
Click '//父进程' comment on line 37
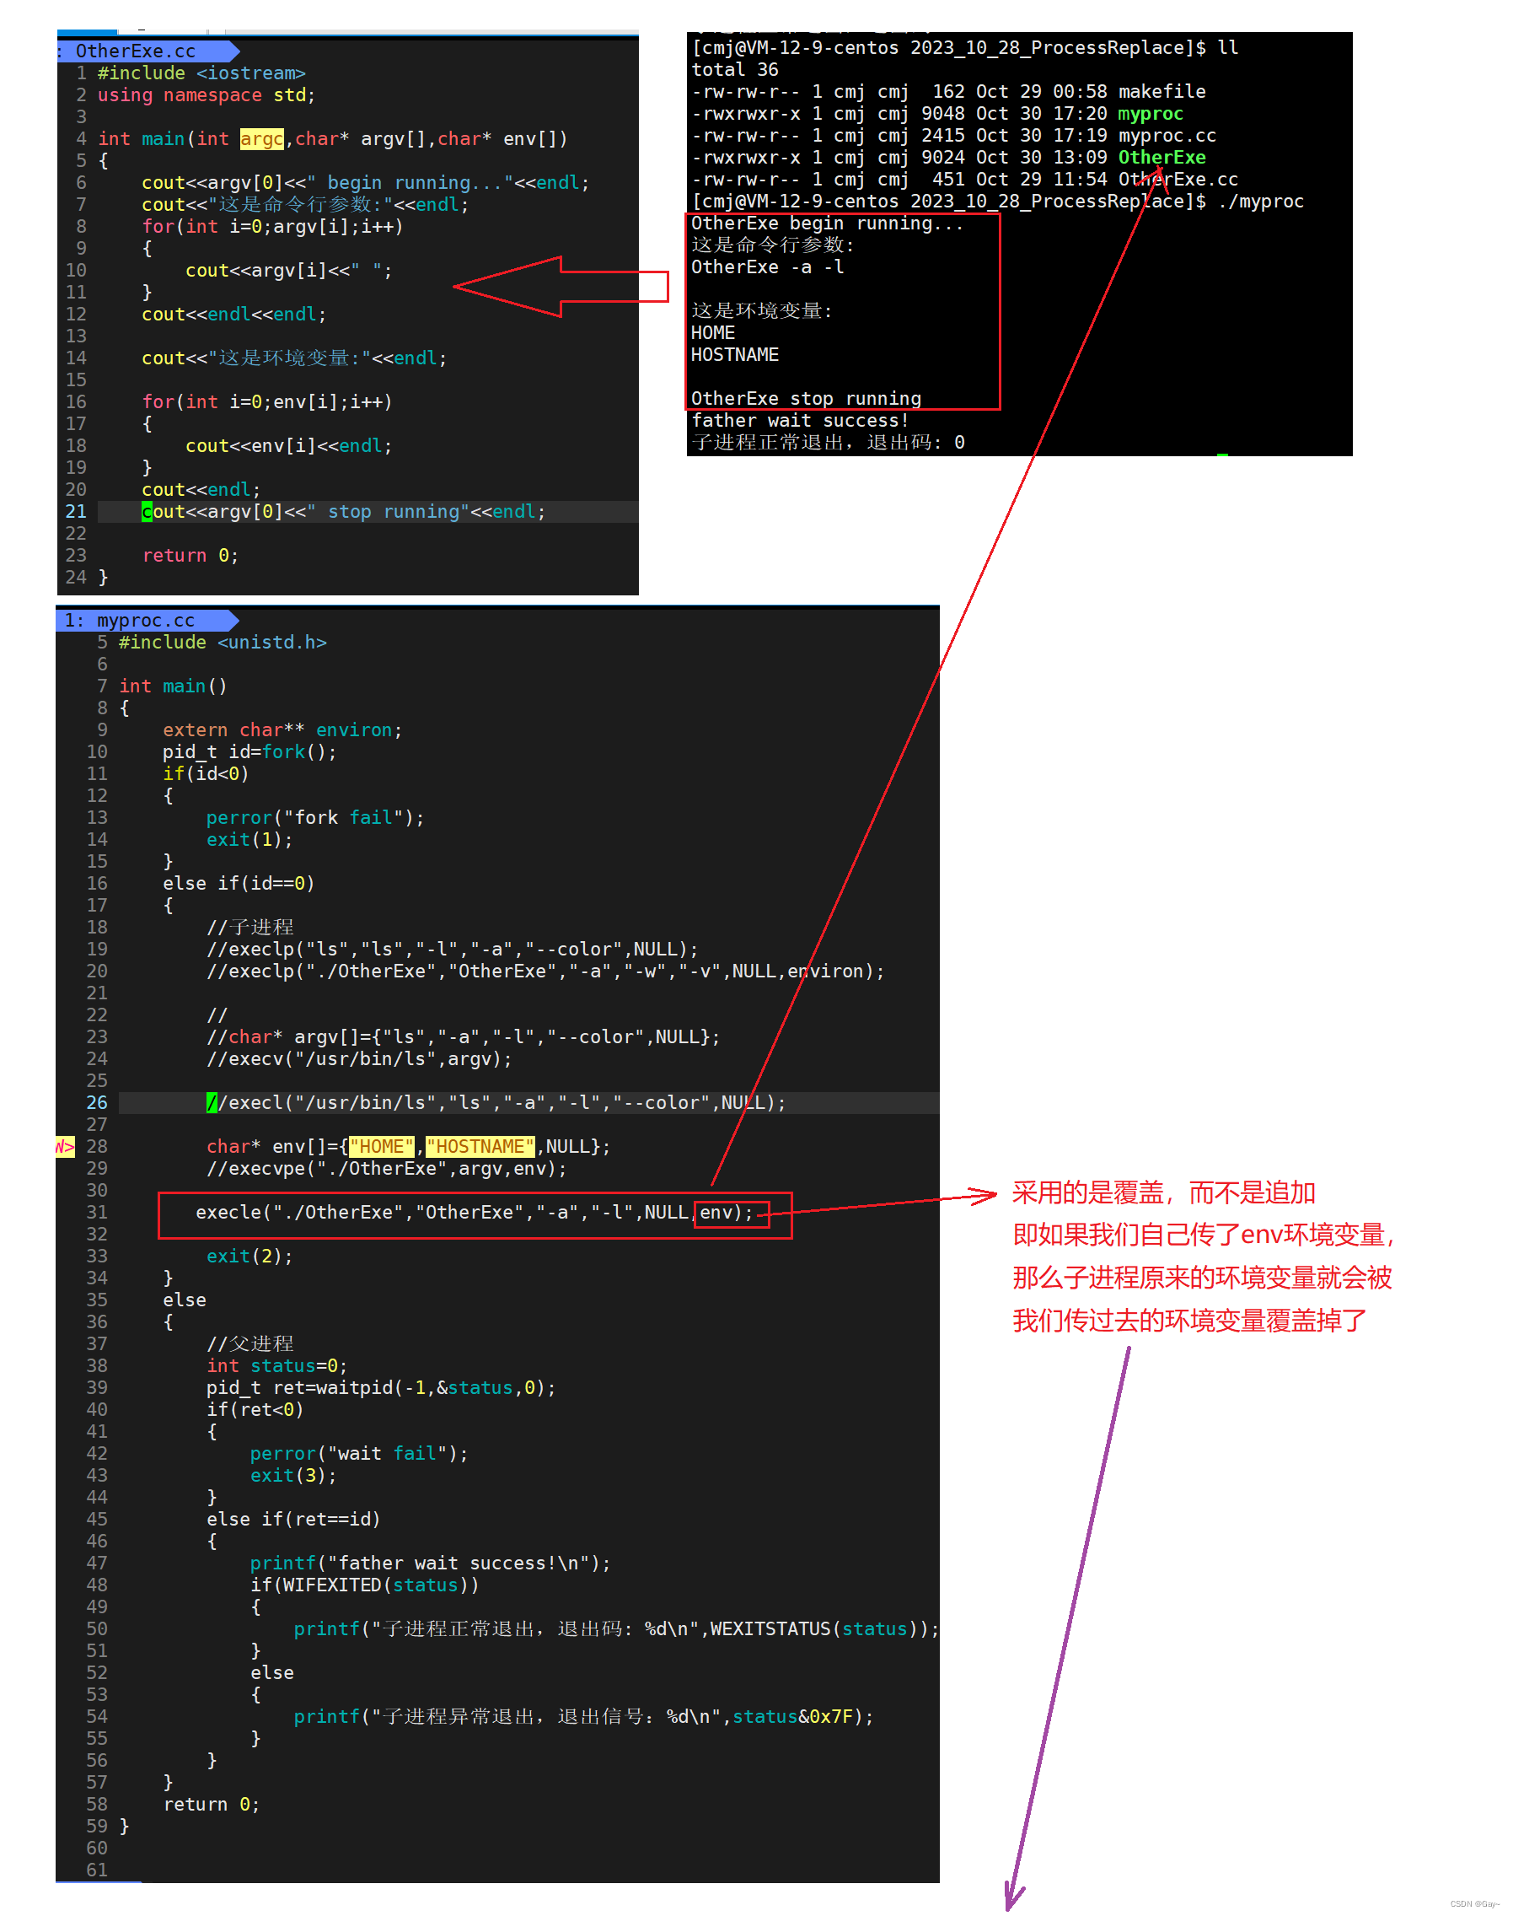(x=249, y=1344)
